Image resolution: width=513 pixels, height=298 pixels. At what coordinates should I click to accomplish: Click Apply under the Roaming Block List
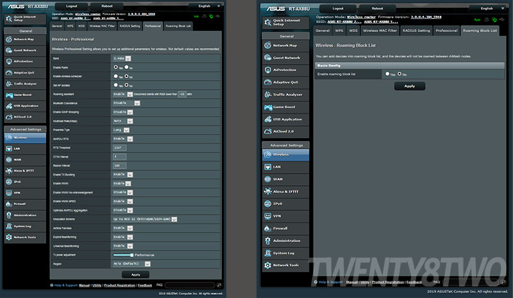tap(410, 87)
